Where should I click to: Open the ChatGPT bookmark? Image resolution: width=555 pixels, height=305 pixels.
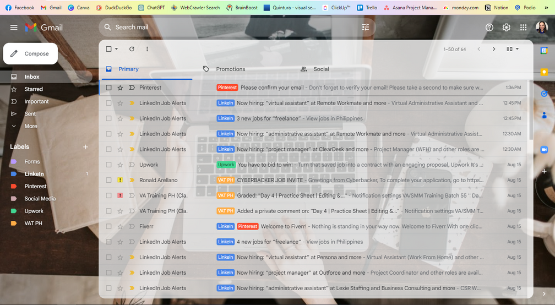pyautogui.click(x=151, y=7)
